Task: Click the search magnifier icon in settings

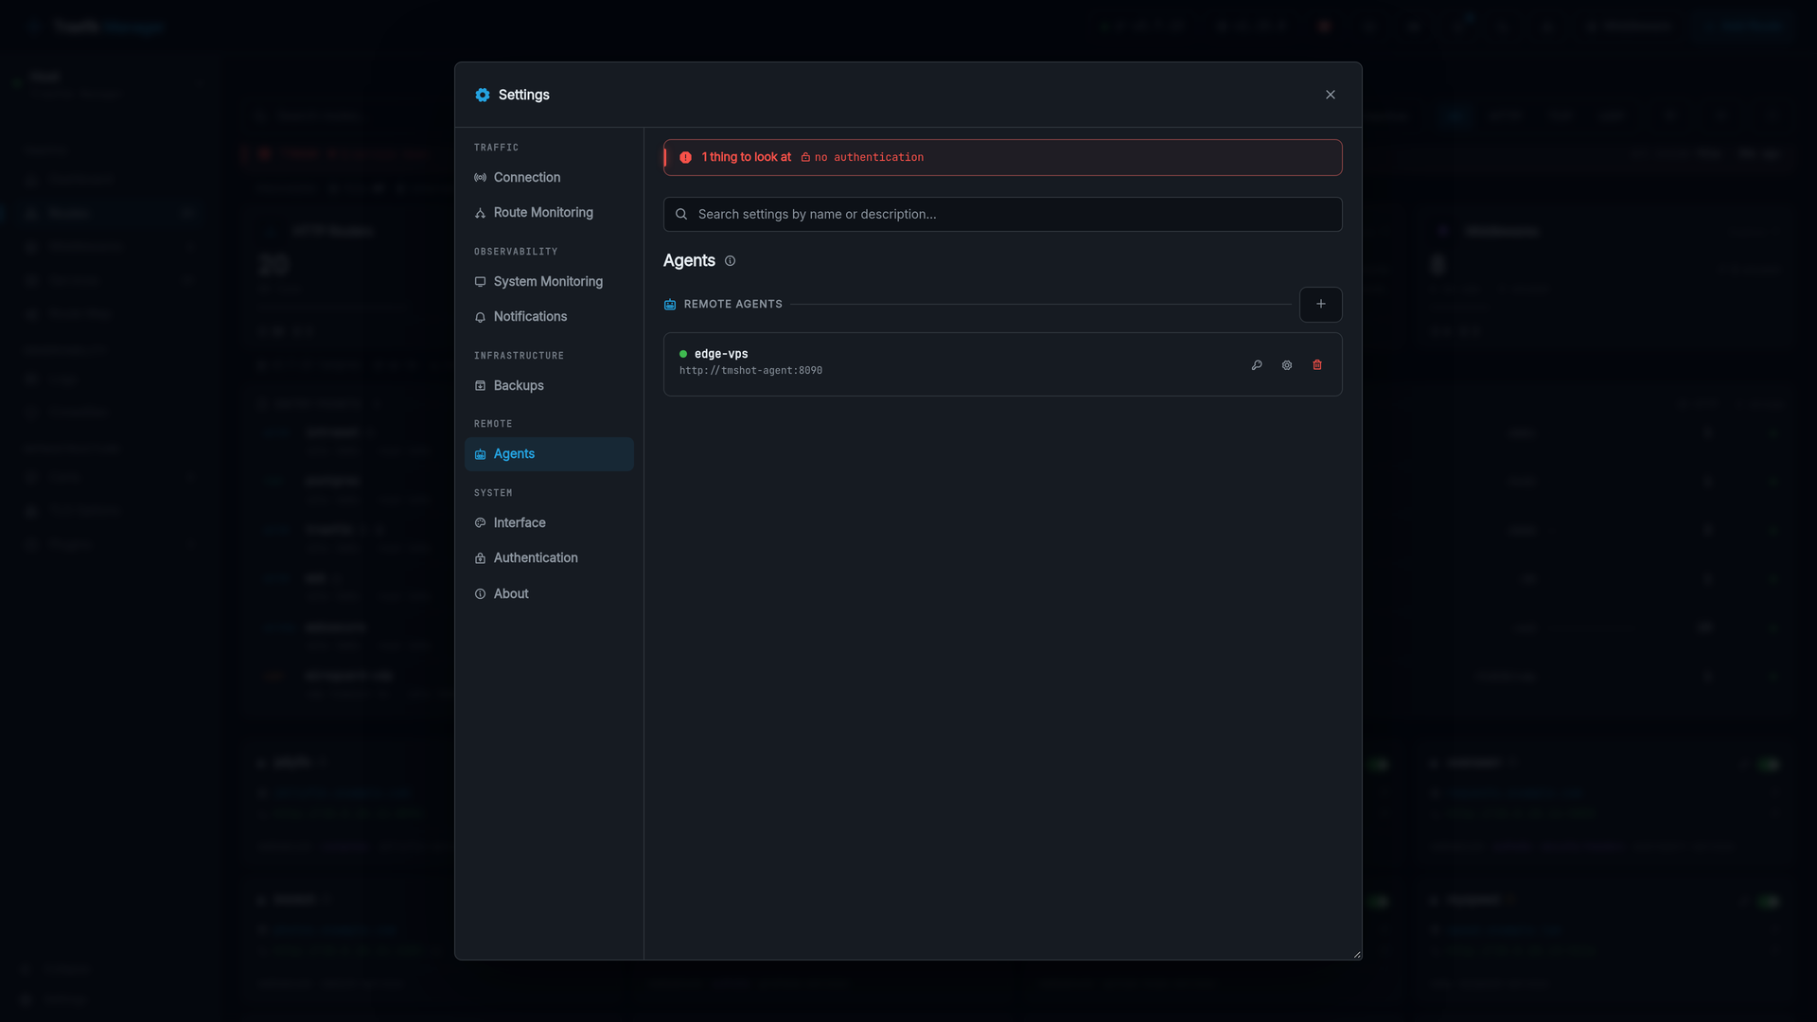Action: (x=681, y=215)
